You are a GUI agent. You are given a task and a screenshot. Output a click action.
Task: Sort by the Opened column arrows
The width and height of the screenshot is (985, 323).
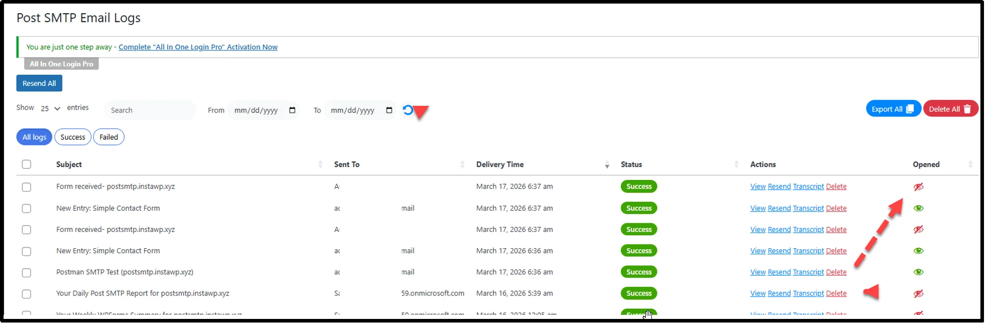pos(970,164)
